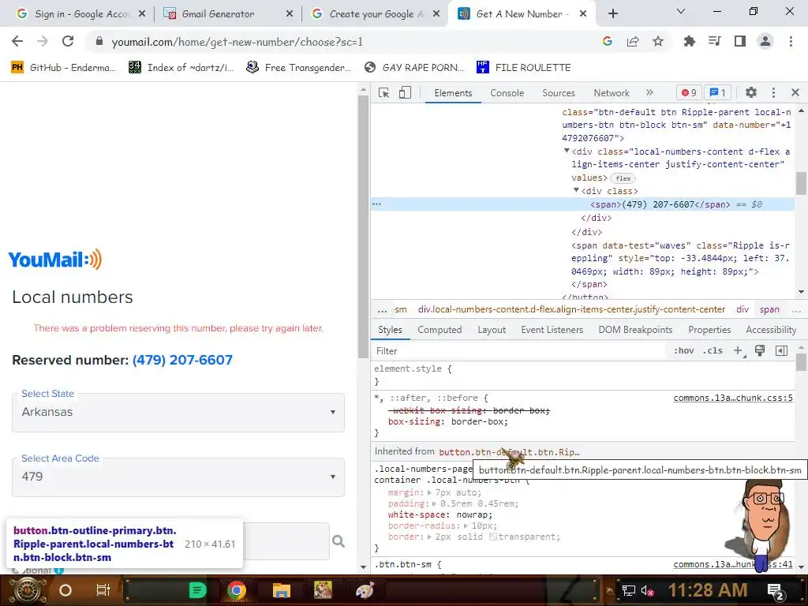Open File Explorer from the taskbar
The height and width of the screenshot is (606, 808).
pos(282,590)
